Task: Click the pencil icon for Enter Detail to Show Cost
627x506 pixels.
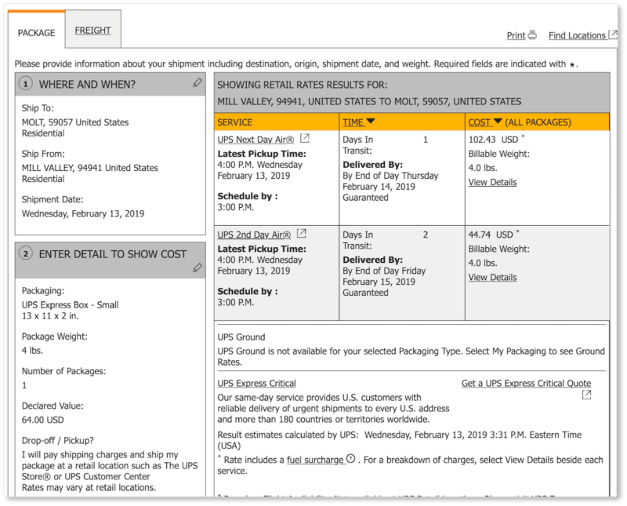Action: coord(198,268)
